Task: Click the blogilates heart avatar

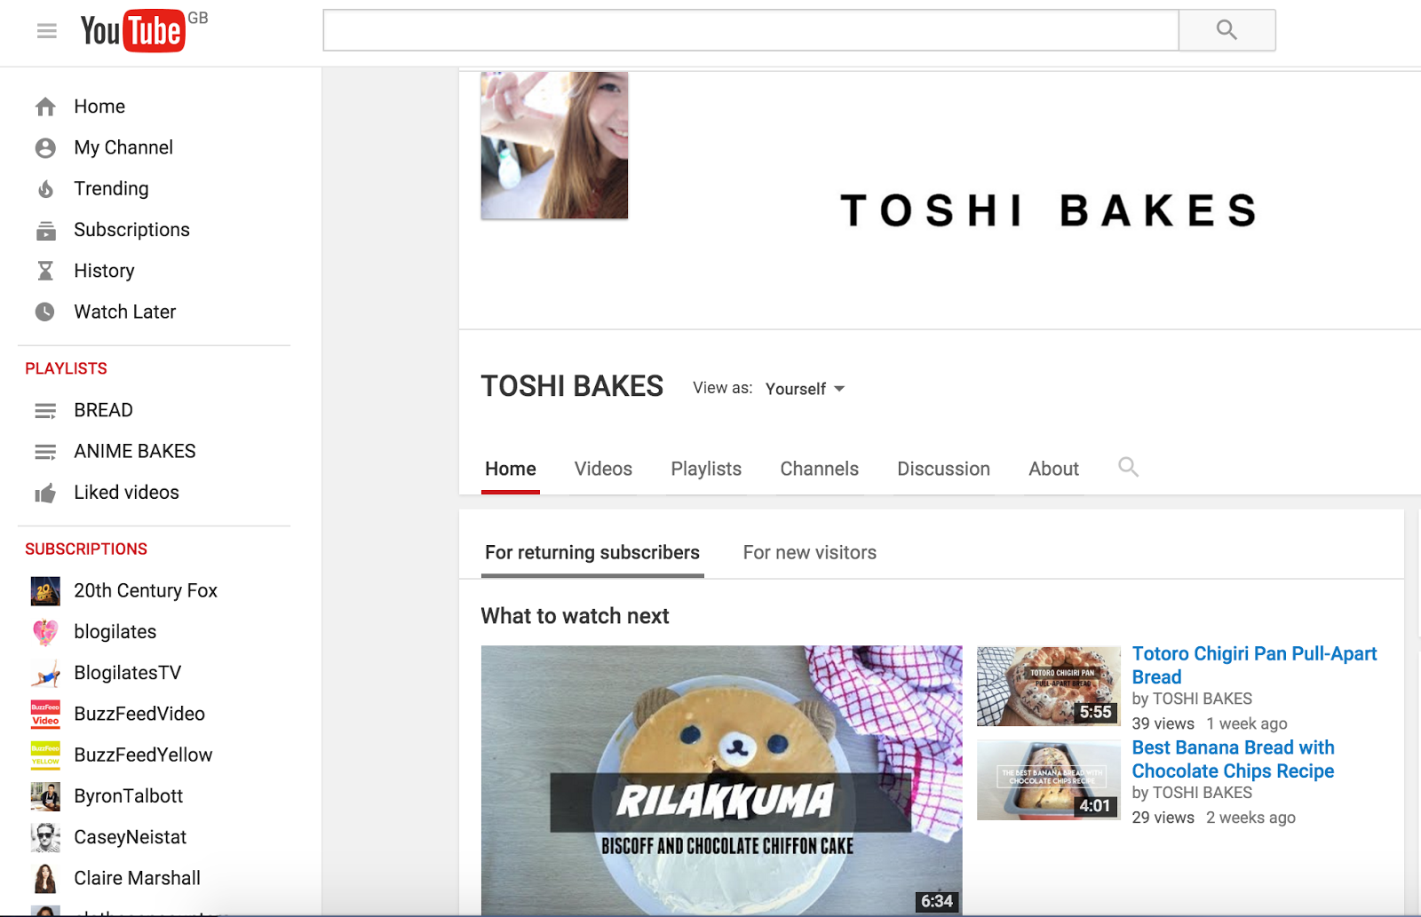Action: (x=45, y=632)
